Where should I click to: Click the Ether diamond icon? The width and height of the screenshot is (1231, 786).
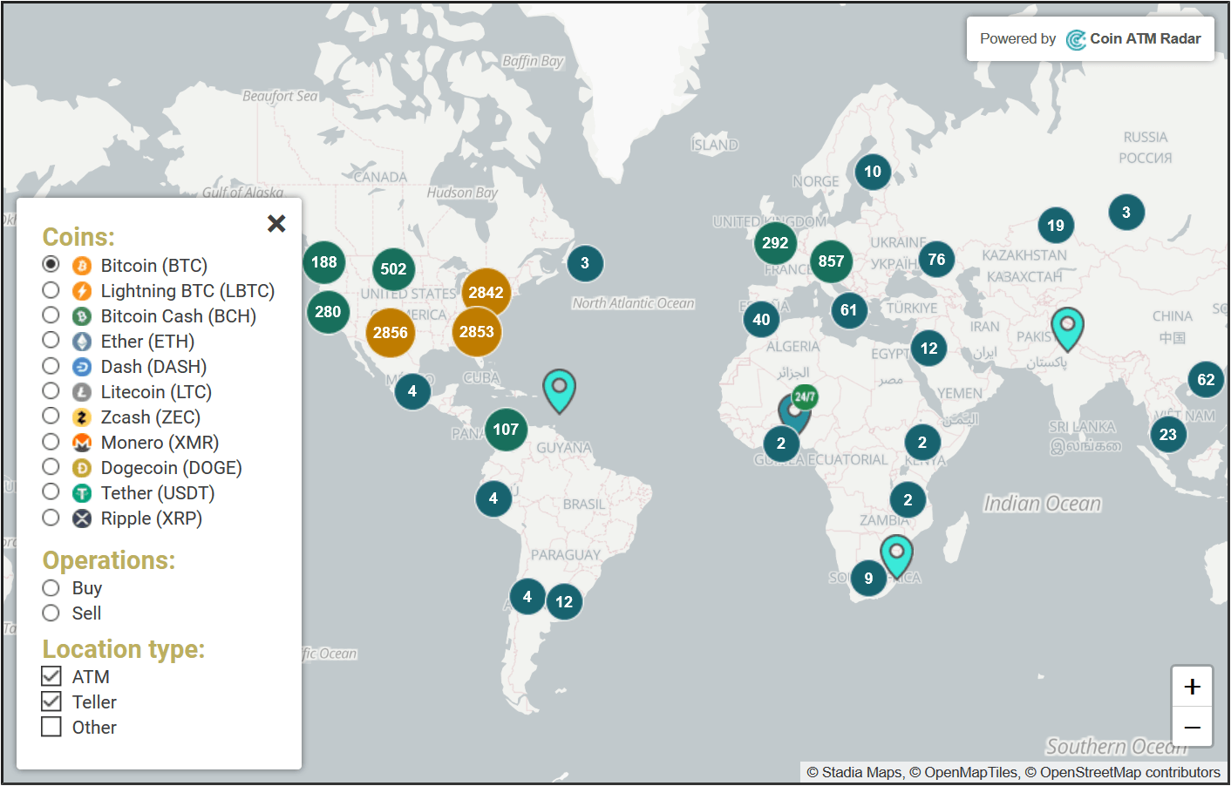(82, 342)
